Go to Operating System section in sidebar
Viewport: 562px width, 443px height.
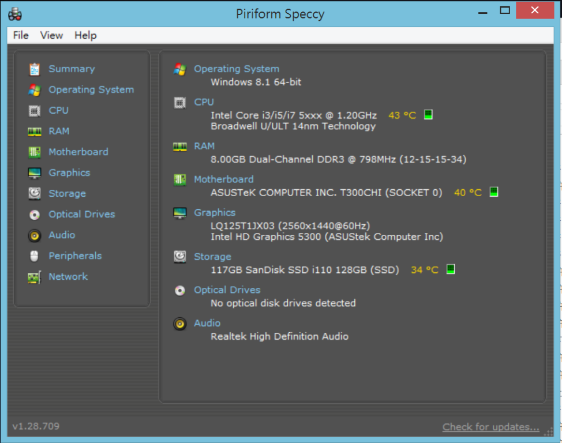point(91,89)
